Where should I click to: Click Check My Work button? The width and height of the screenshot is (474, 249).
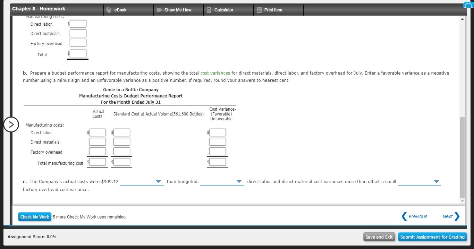coord(35,217)
